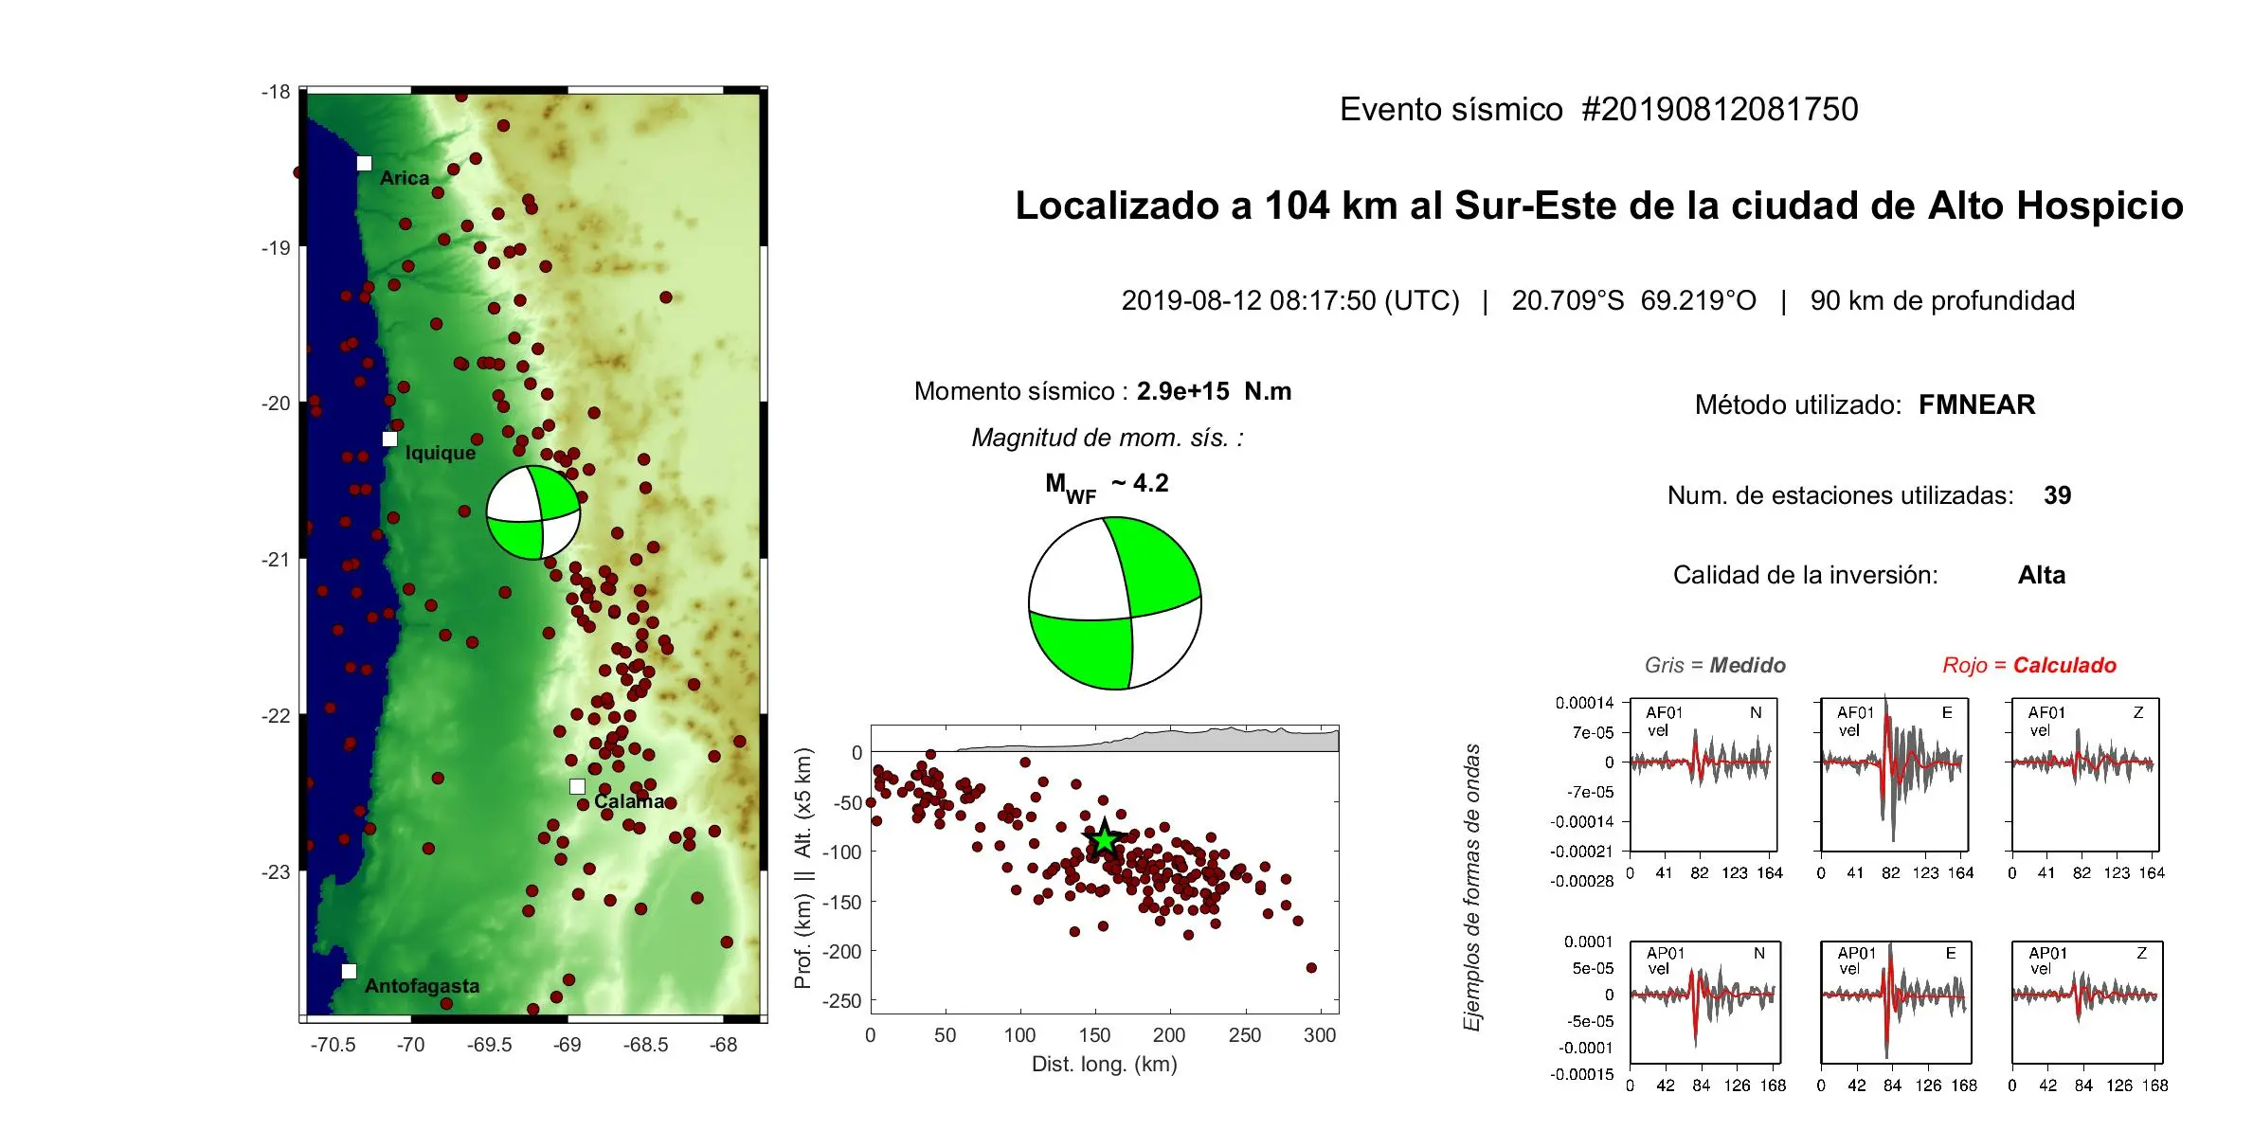Viewport: 2253px width, 1148px height.
Task: Click the Antofagasta city label
Action: pyautogui.click(x=422, y=986)
